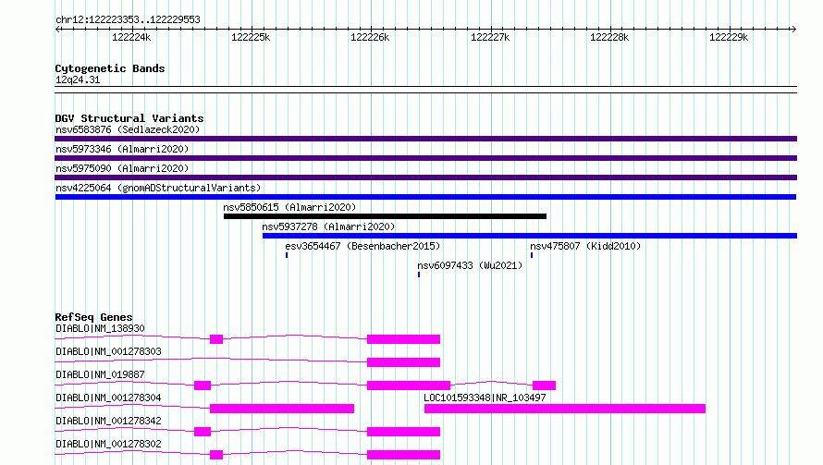
Task: Click the 122229k ruler position label
Action: pos(729,37)
